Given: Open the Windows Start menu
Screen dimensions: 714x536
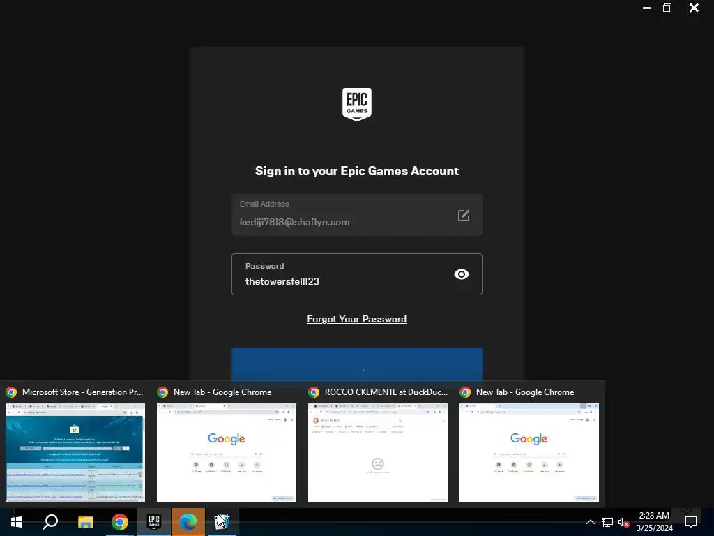Looking at the screenshot, I should 17,522.
